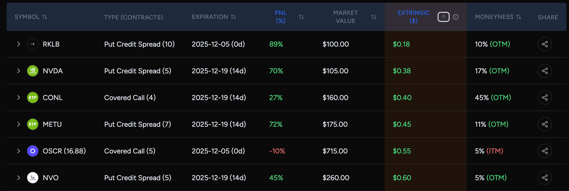Share the METU put credit spread
This screenshot has height=191, width=569.
545,124
